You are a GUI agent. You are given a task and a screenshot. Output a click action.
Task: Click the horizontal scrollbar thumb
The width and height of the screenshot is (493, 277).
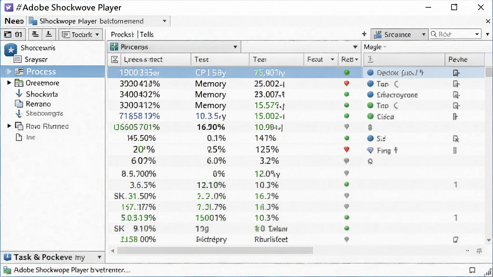215,251
